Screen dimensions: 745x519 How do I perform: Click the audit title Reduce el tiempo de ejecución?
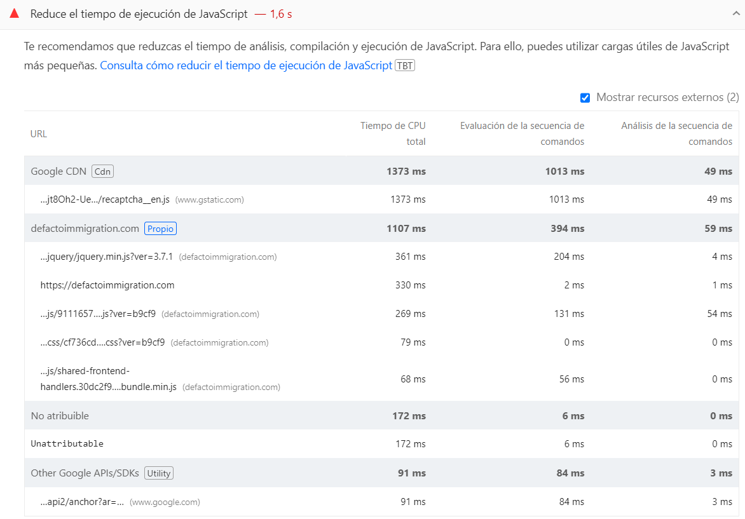tap(139, 14)
